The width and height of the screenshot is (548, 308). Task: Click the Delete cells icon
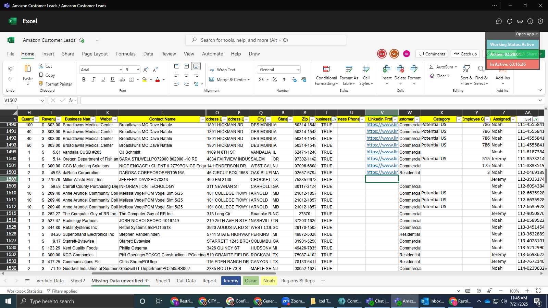[400, 69]
